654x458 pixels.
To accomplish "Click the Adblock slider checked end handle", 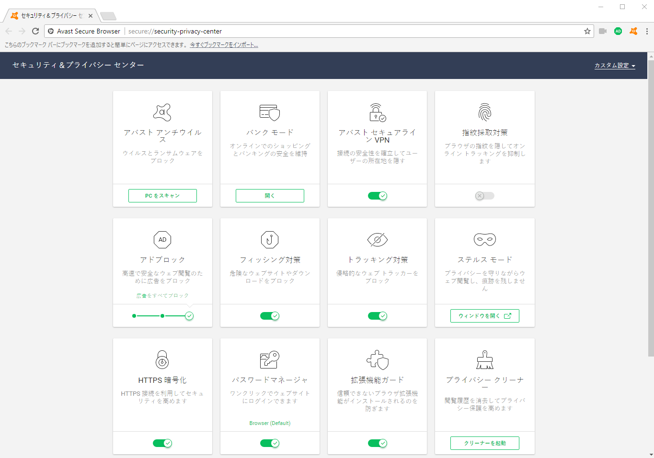I will (189, 316).
